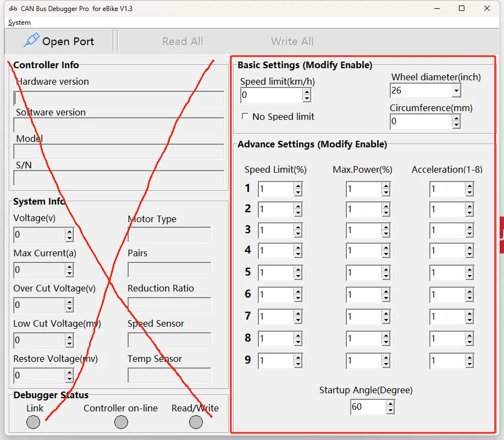
Task: Click the level 6 Speed Limit(%) field
Action: tap(276, 295)
